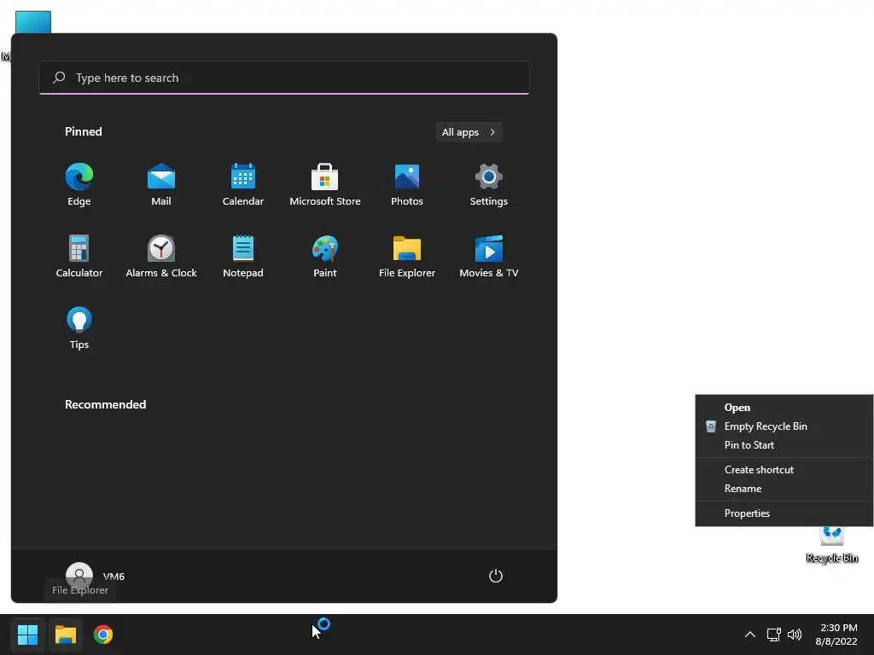
Task: Launch the Photos app
Action: click(x=407, y=185)
